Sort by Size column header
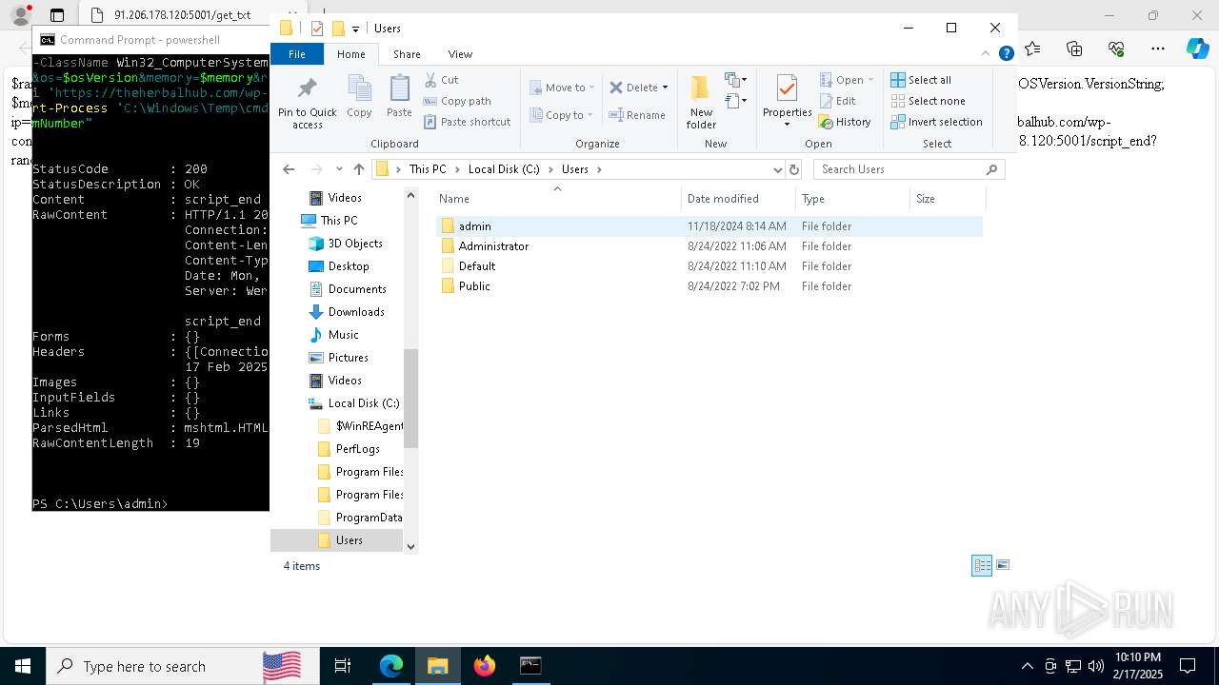 (948, 199)
